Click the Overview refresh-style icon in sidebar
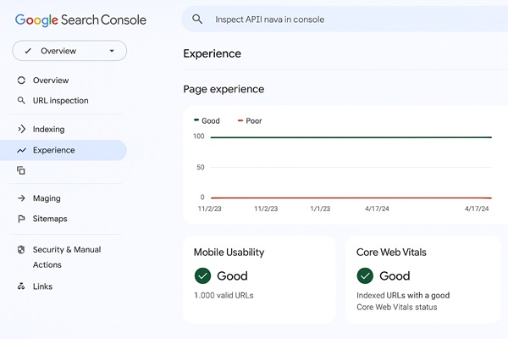508x339 pixels. click(21, 81)
